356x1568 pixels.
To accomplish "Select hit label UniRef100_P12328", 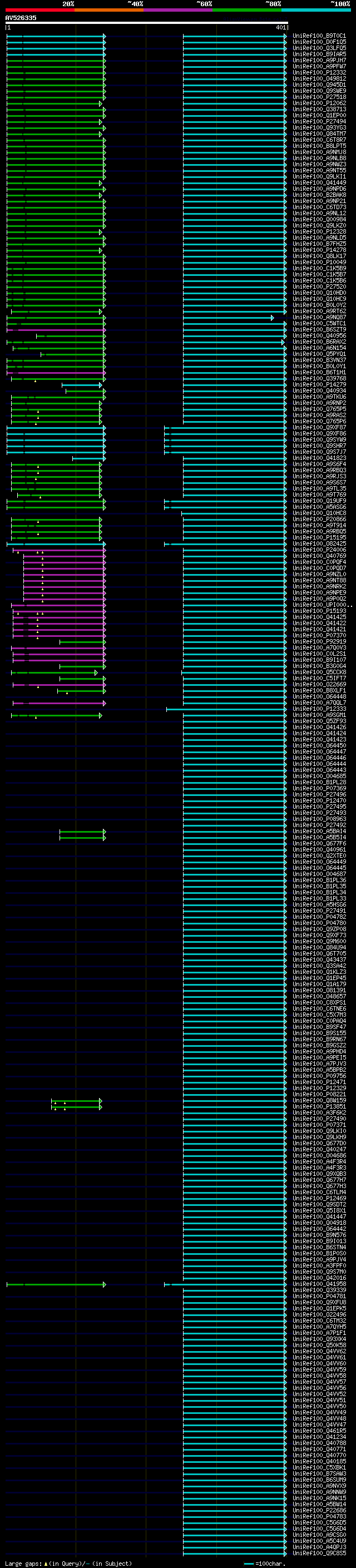I will (x=319, y=231).
